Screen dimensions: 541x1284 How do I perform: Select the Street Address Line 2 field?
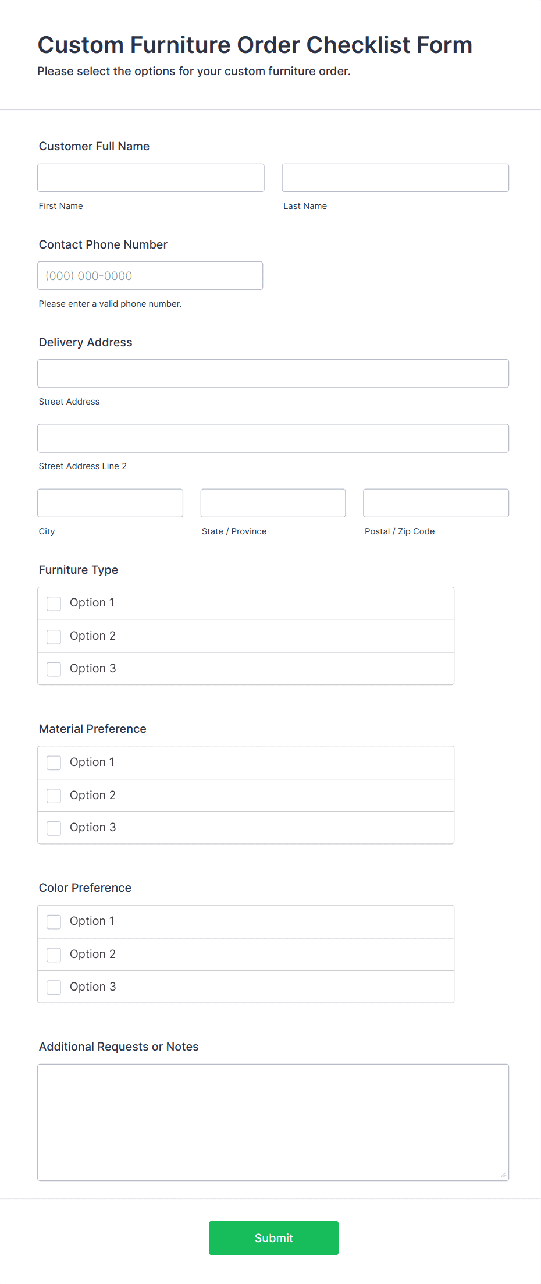[273, 438]
